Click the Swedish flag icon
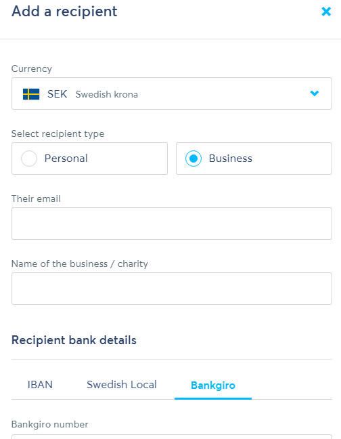 point(31,94)
